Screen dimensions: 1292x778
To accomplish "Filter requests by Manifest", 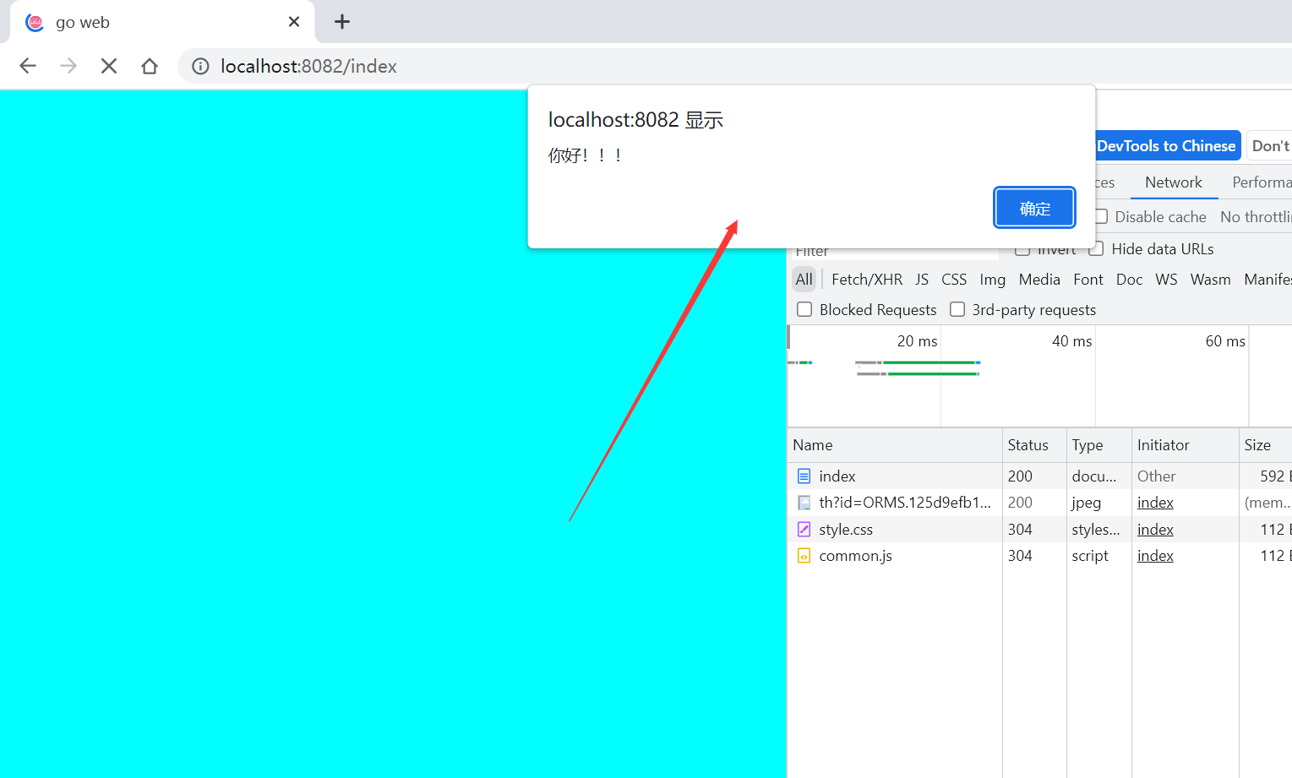I will point(1267,280).
